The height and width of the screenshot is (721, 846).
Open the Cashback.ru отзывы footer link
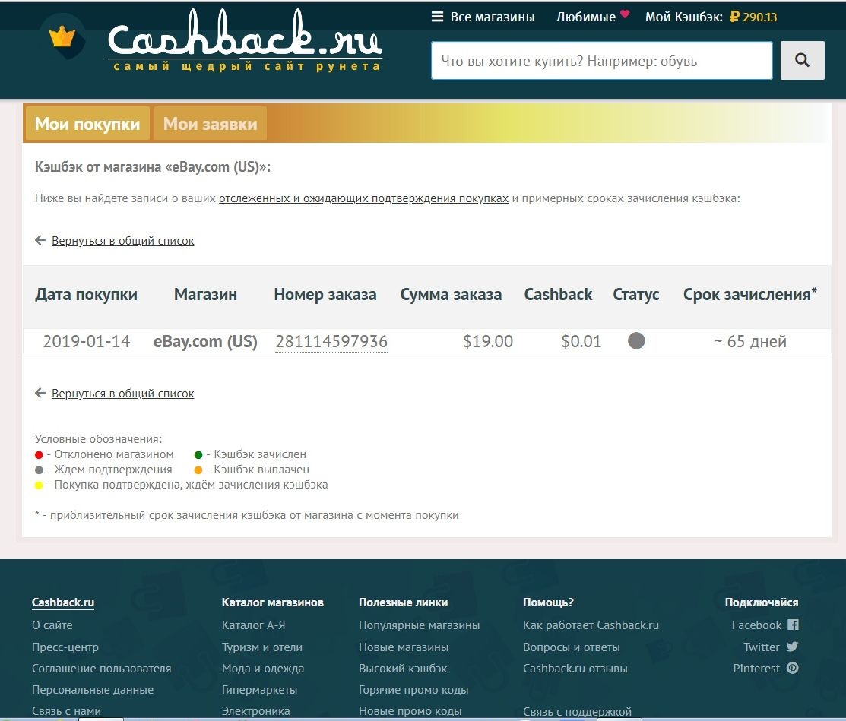[575, 668]
